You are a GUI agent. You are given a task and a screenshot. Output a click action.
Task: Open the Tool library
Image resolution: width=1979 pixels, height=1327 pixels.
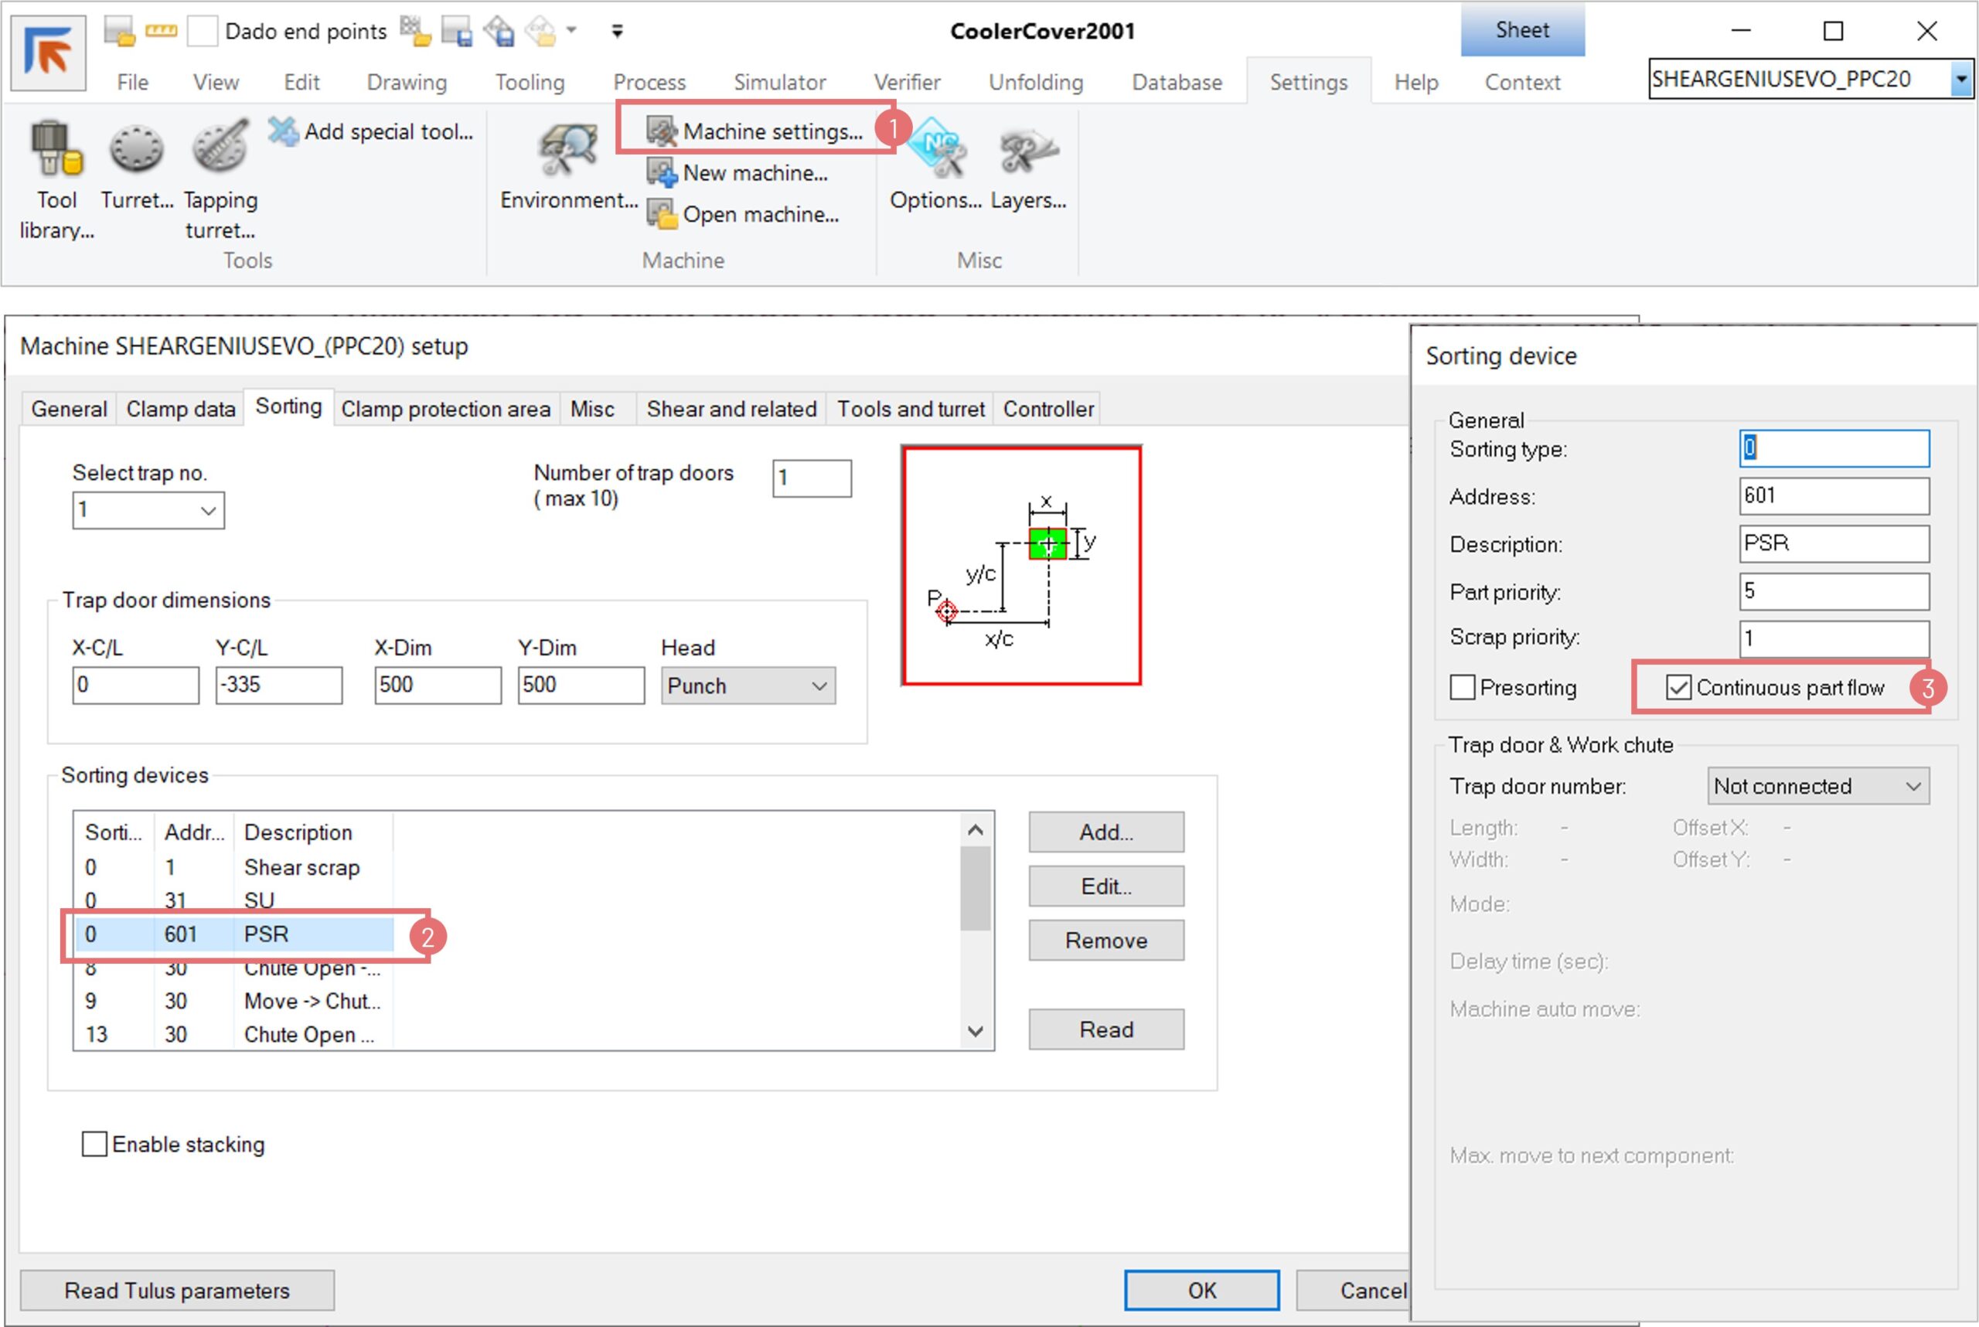tap(56, 149)
